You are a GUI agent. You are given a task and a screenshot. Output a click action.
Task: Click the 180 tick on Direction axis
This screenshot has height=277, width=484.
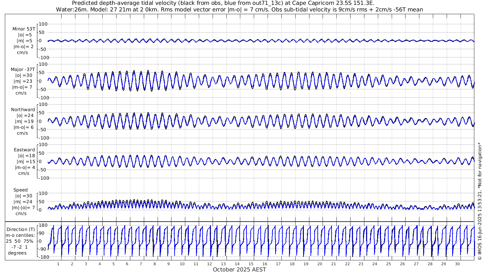click(42, 225)
